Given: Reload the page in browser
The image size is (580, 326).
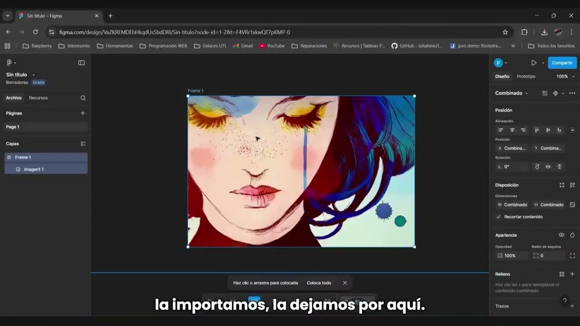Looking at the screenshot, I should [35, 32].
